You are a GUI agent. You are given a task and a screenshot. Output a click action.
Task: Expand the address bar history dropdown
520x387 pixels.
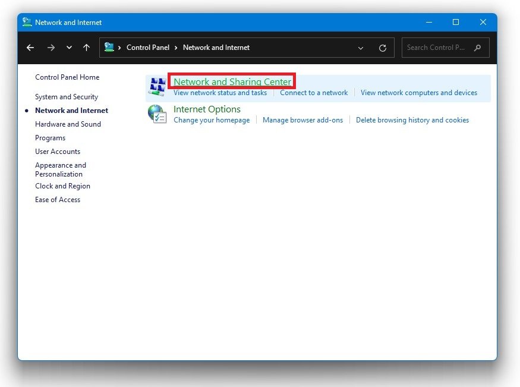coord(361,48)
